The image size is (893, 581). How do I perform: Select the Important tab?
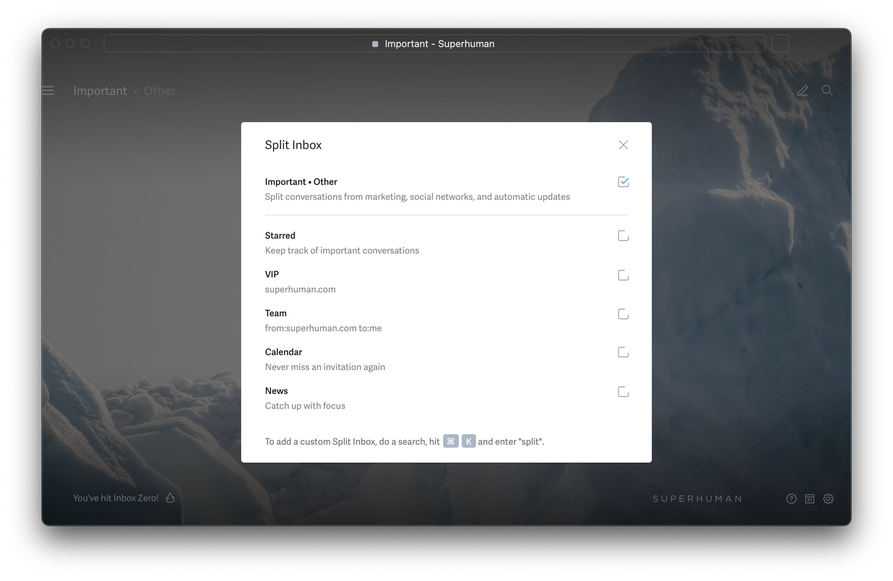pos(100,90)
